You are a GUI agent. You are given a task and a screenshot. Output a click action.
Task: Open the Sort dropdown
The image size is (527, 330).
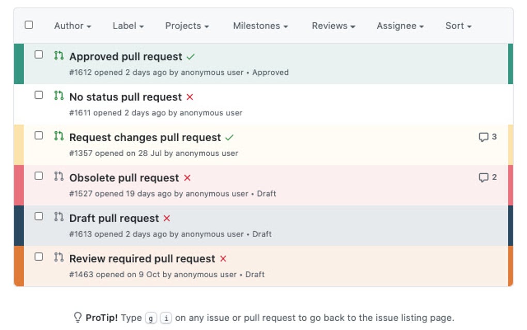point(458,26)
